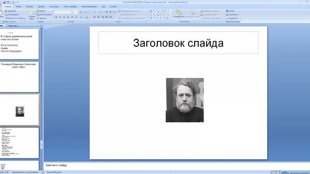Increase the list indent level
This screenshot has width=310, height=174.
(110, 12)
